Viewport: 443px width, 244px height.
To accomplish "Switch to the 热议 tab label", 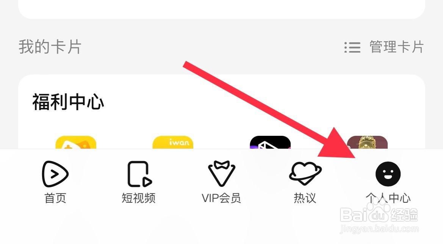I will (305, 198).
